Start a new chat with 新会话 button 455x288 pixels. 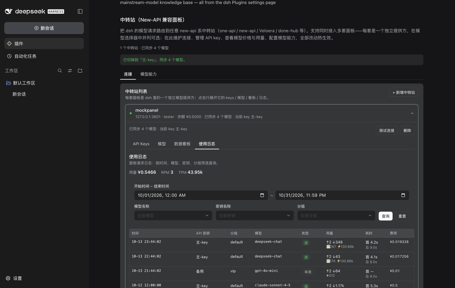44,28
